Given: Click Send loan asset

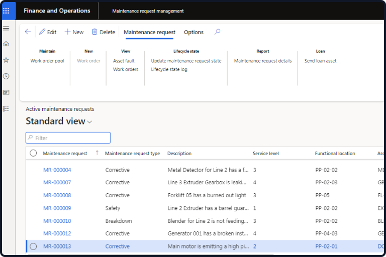Looking at the screenshot, I should pos(320,61).
